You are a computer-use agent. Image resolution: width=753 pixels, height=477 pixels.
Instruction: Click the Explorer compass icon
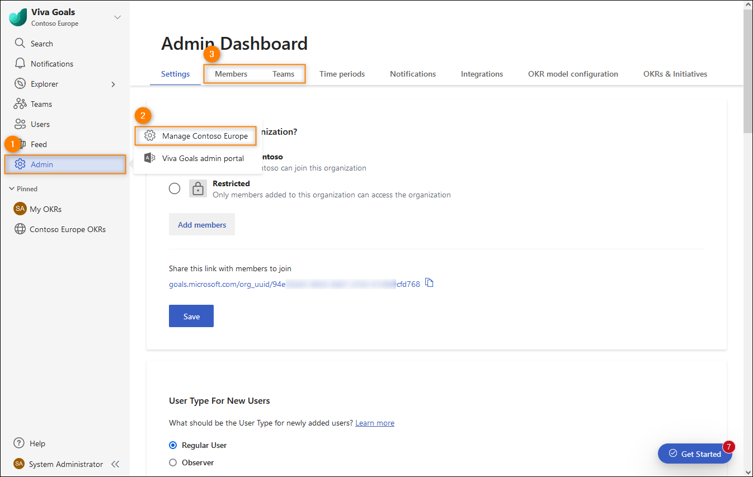20,84
